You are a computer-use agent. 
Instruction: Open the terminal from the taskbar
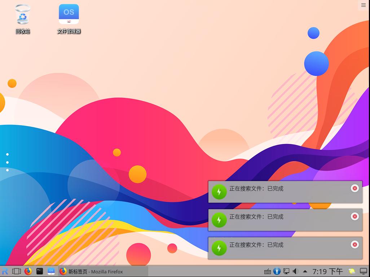39,272
